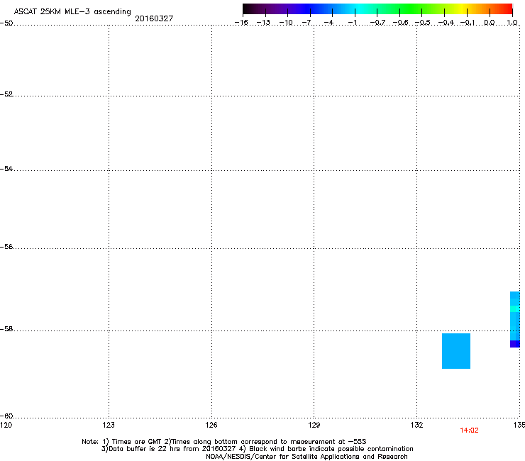Click the dark blue data cell at right edge
The image size is (525, 461).
point(515,344)
